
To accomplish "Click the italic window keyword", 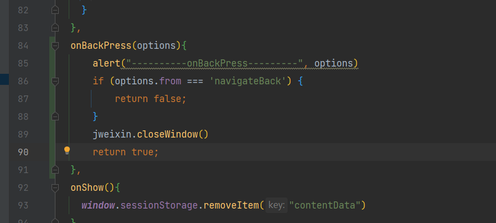I will [98, 206].
